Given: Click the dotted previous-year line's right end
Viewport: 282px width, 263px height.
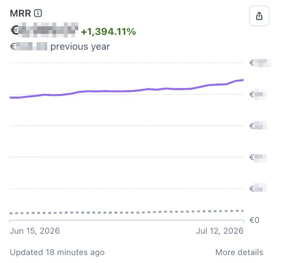Looking at the screenshot, I should point(242,211).
